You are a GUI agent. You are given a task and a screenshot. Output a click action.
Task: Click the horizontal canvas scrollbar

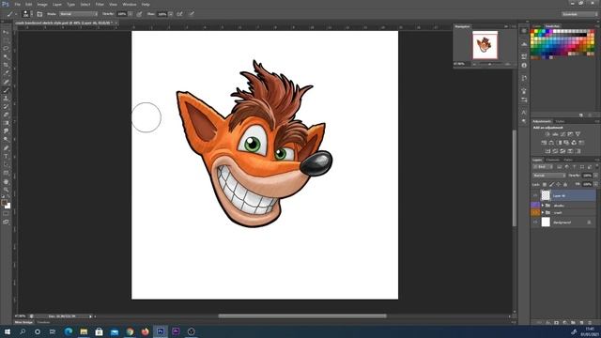pos(302,316)
